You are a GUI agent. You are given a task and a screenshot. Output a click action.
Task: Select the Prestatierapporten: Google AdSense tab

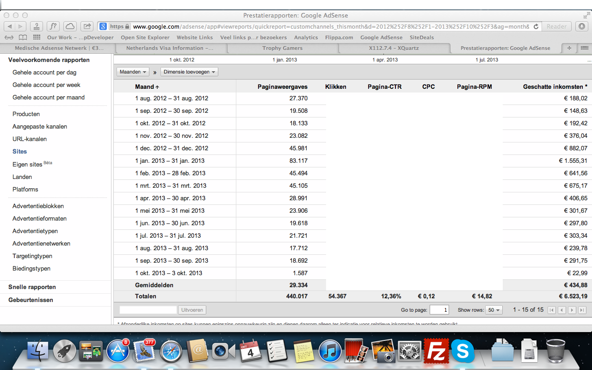coord(506,48)
